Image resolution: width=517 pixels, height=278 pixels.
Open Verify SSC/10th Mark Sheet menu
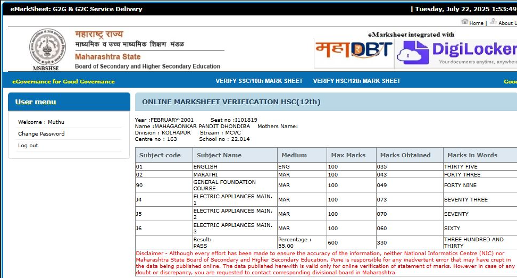(259, 81)
